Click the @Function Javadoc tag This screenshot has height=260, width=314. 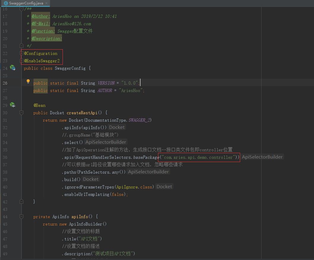(x=43, y=31)
